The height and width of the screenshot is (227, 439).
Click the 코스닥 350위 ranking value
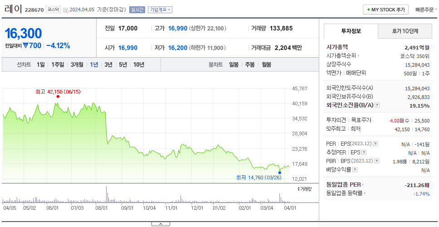(x=415, y=56)
